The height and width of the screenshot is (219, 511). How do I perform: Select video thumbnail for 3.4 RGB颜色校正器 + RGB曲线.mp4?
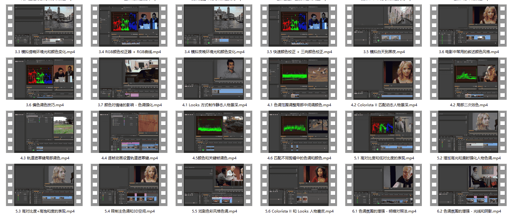(x=129, y=26)
